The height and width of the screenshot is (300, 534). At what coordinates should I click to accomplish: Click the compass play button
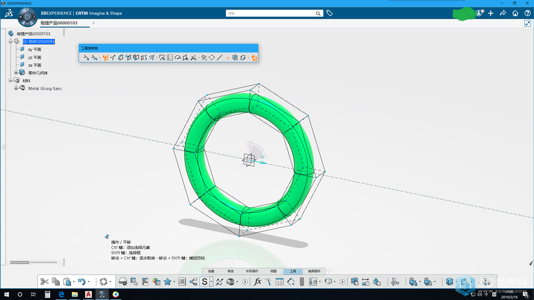27,17
